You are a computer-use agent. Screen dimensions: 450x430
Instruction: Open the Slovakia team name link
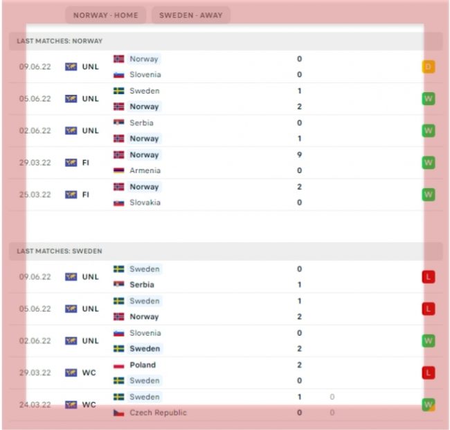[x=145, y=202]
